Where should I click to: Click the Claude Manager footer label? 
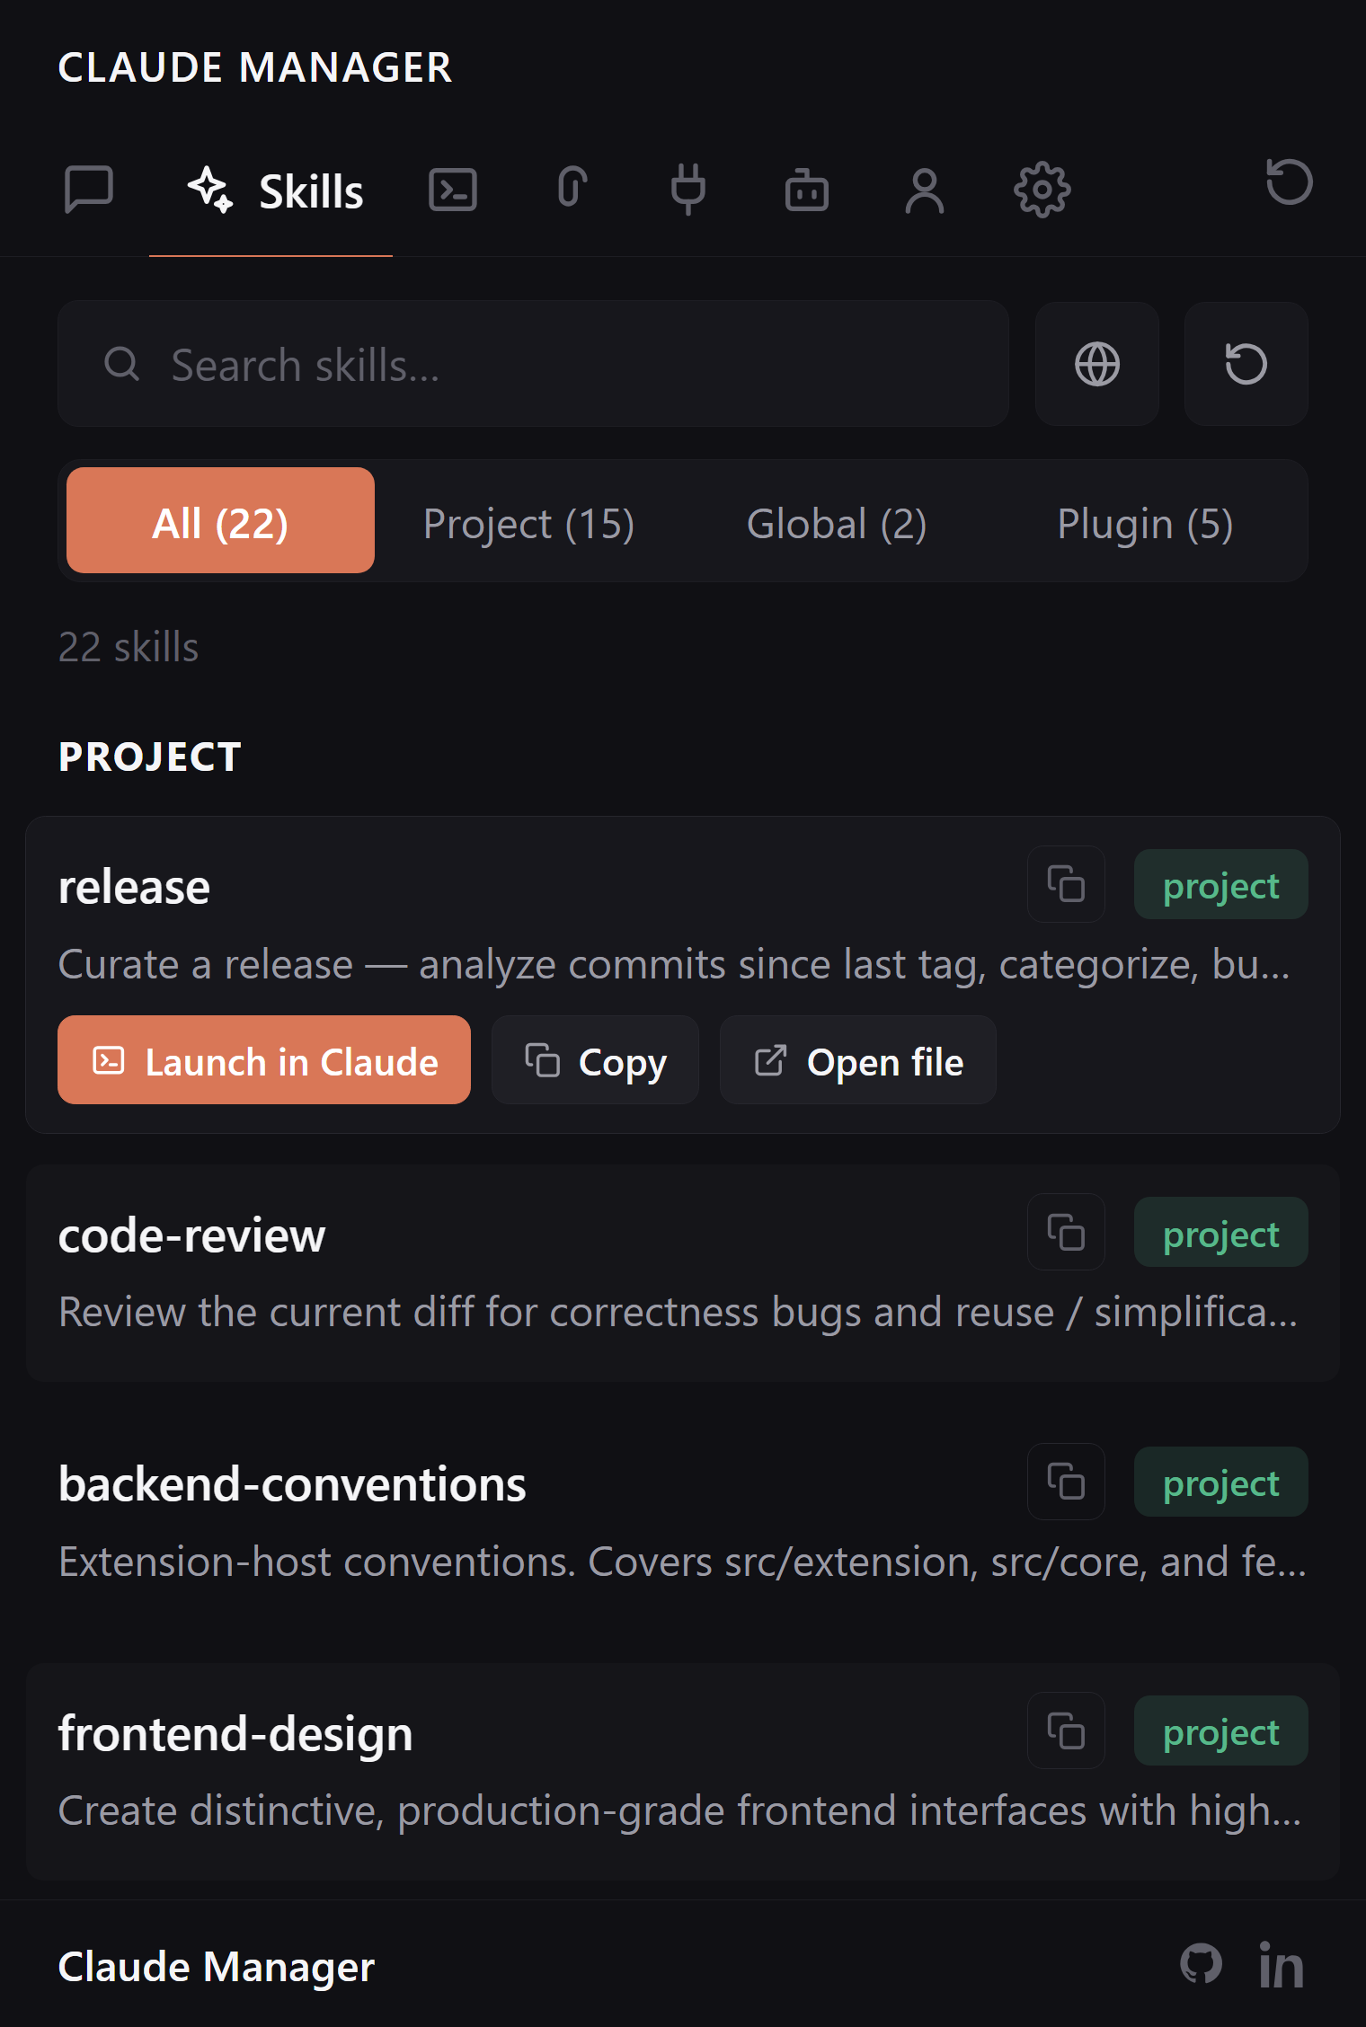217,1967
